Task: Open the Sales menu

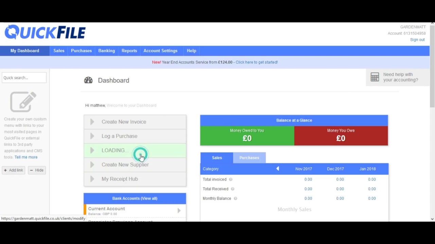Action: click(59, 51)
